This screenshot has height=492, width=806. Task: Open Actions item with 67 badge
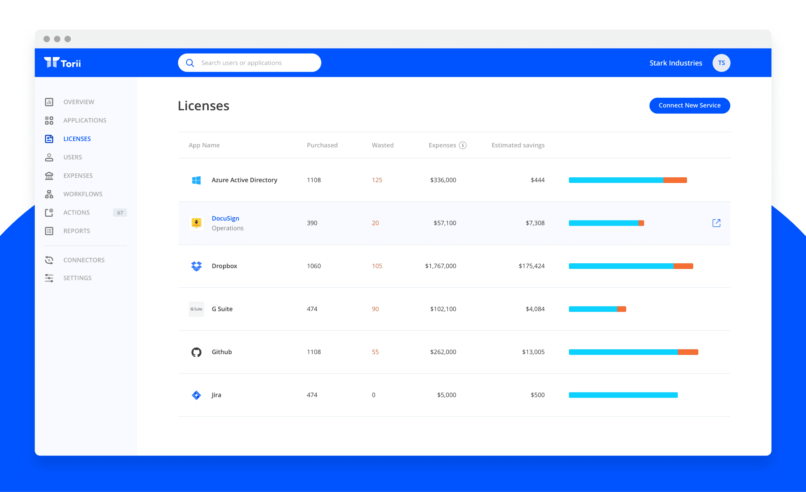pos(77,213)
